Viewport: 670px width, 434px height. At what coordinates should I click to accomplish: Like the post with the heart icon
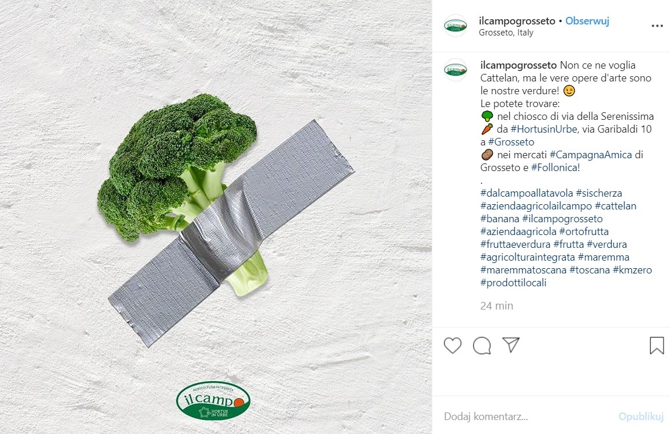click(453, 345)
